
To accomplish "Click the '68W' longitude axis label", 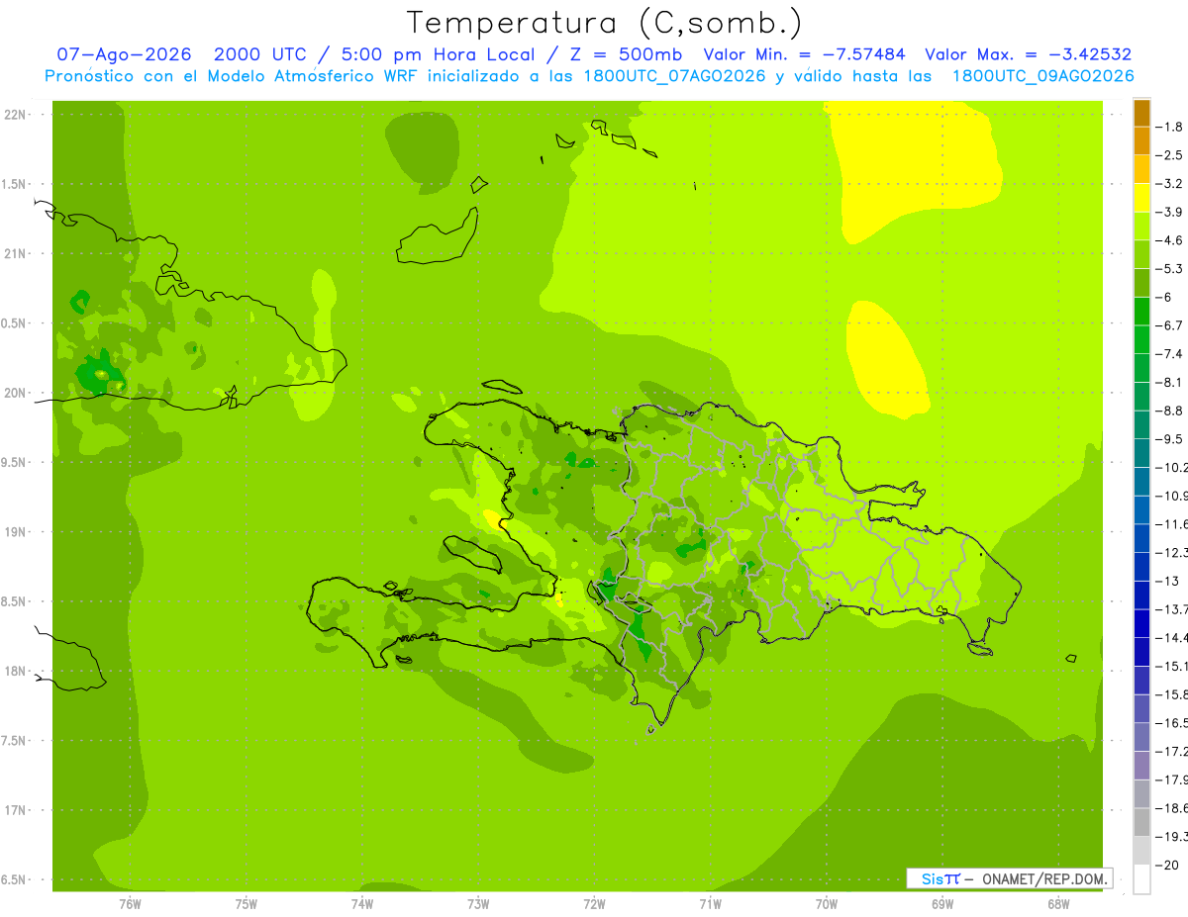I will pyautogui.click(x=1058, y=904).
